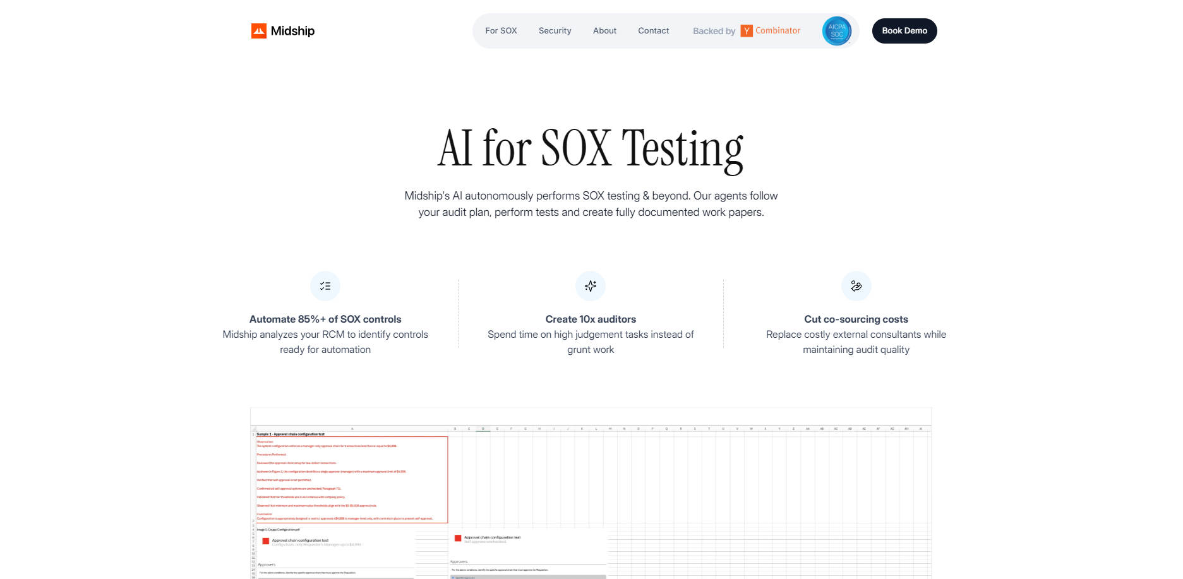Click the Cut co-sourcing costs heading
This screenshot has width=1183, height=579.
click(856, 319)
